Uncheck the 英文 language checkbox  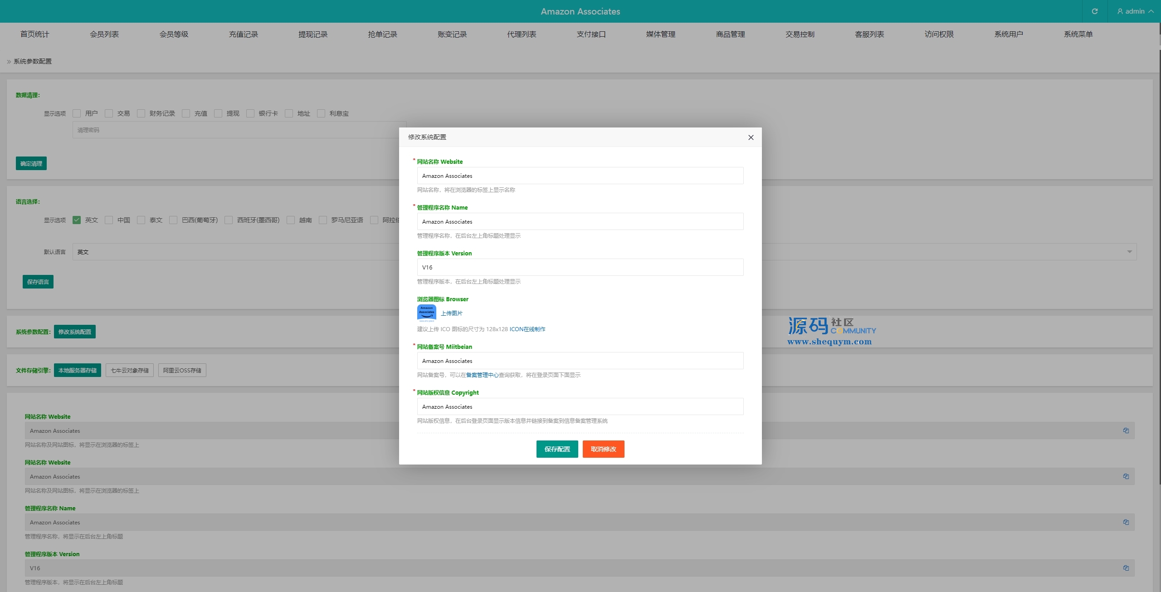click(77, 220)
